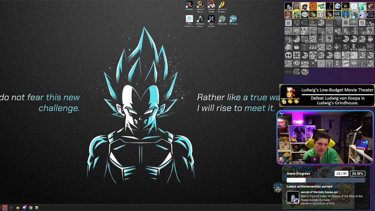Select the locked question mark coin badge
The image size is (375, 211).
[305, 72]
